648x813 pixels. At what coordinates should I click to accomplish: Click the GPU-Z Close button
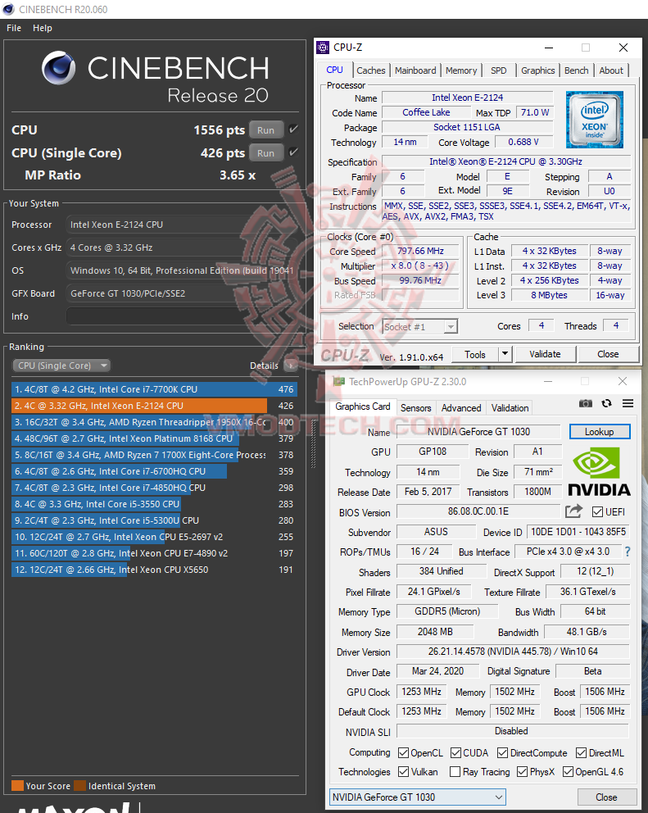point(606,797)
